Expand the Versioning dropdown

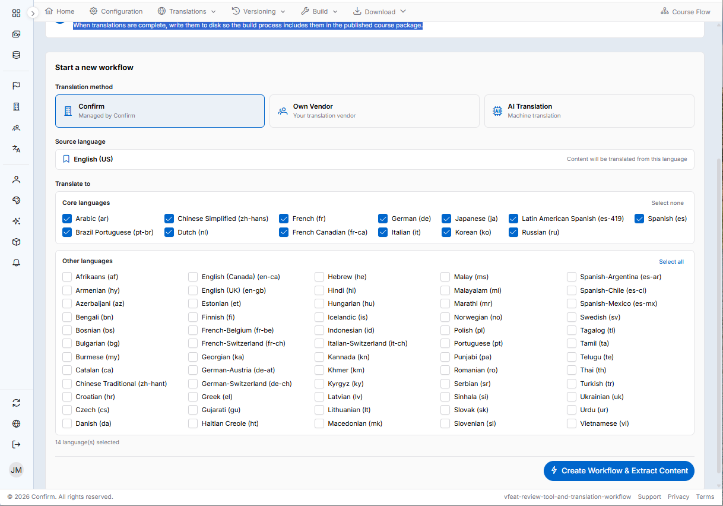[x=258, y=11]
